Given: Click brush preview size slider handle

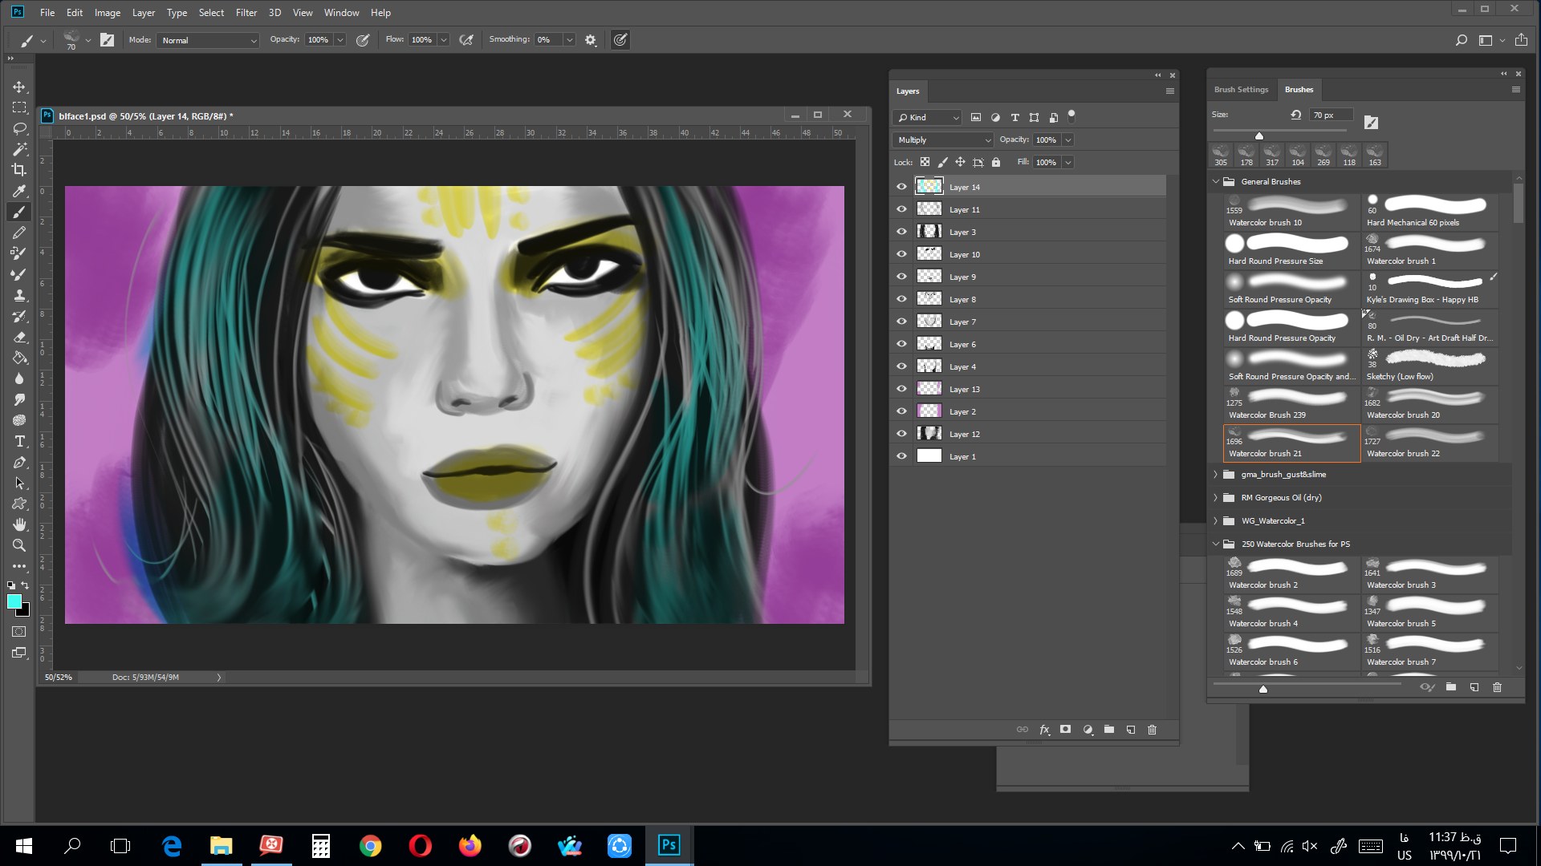Looking at the screenshot, I should (1263, 689).
